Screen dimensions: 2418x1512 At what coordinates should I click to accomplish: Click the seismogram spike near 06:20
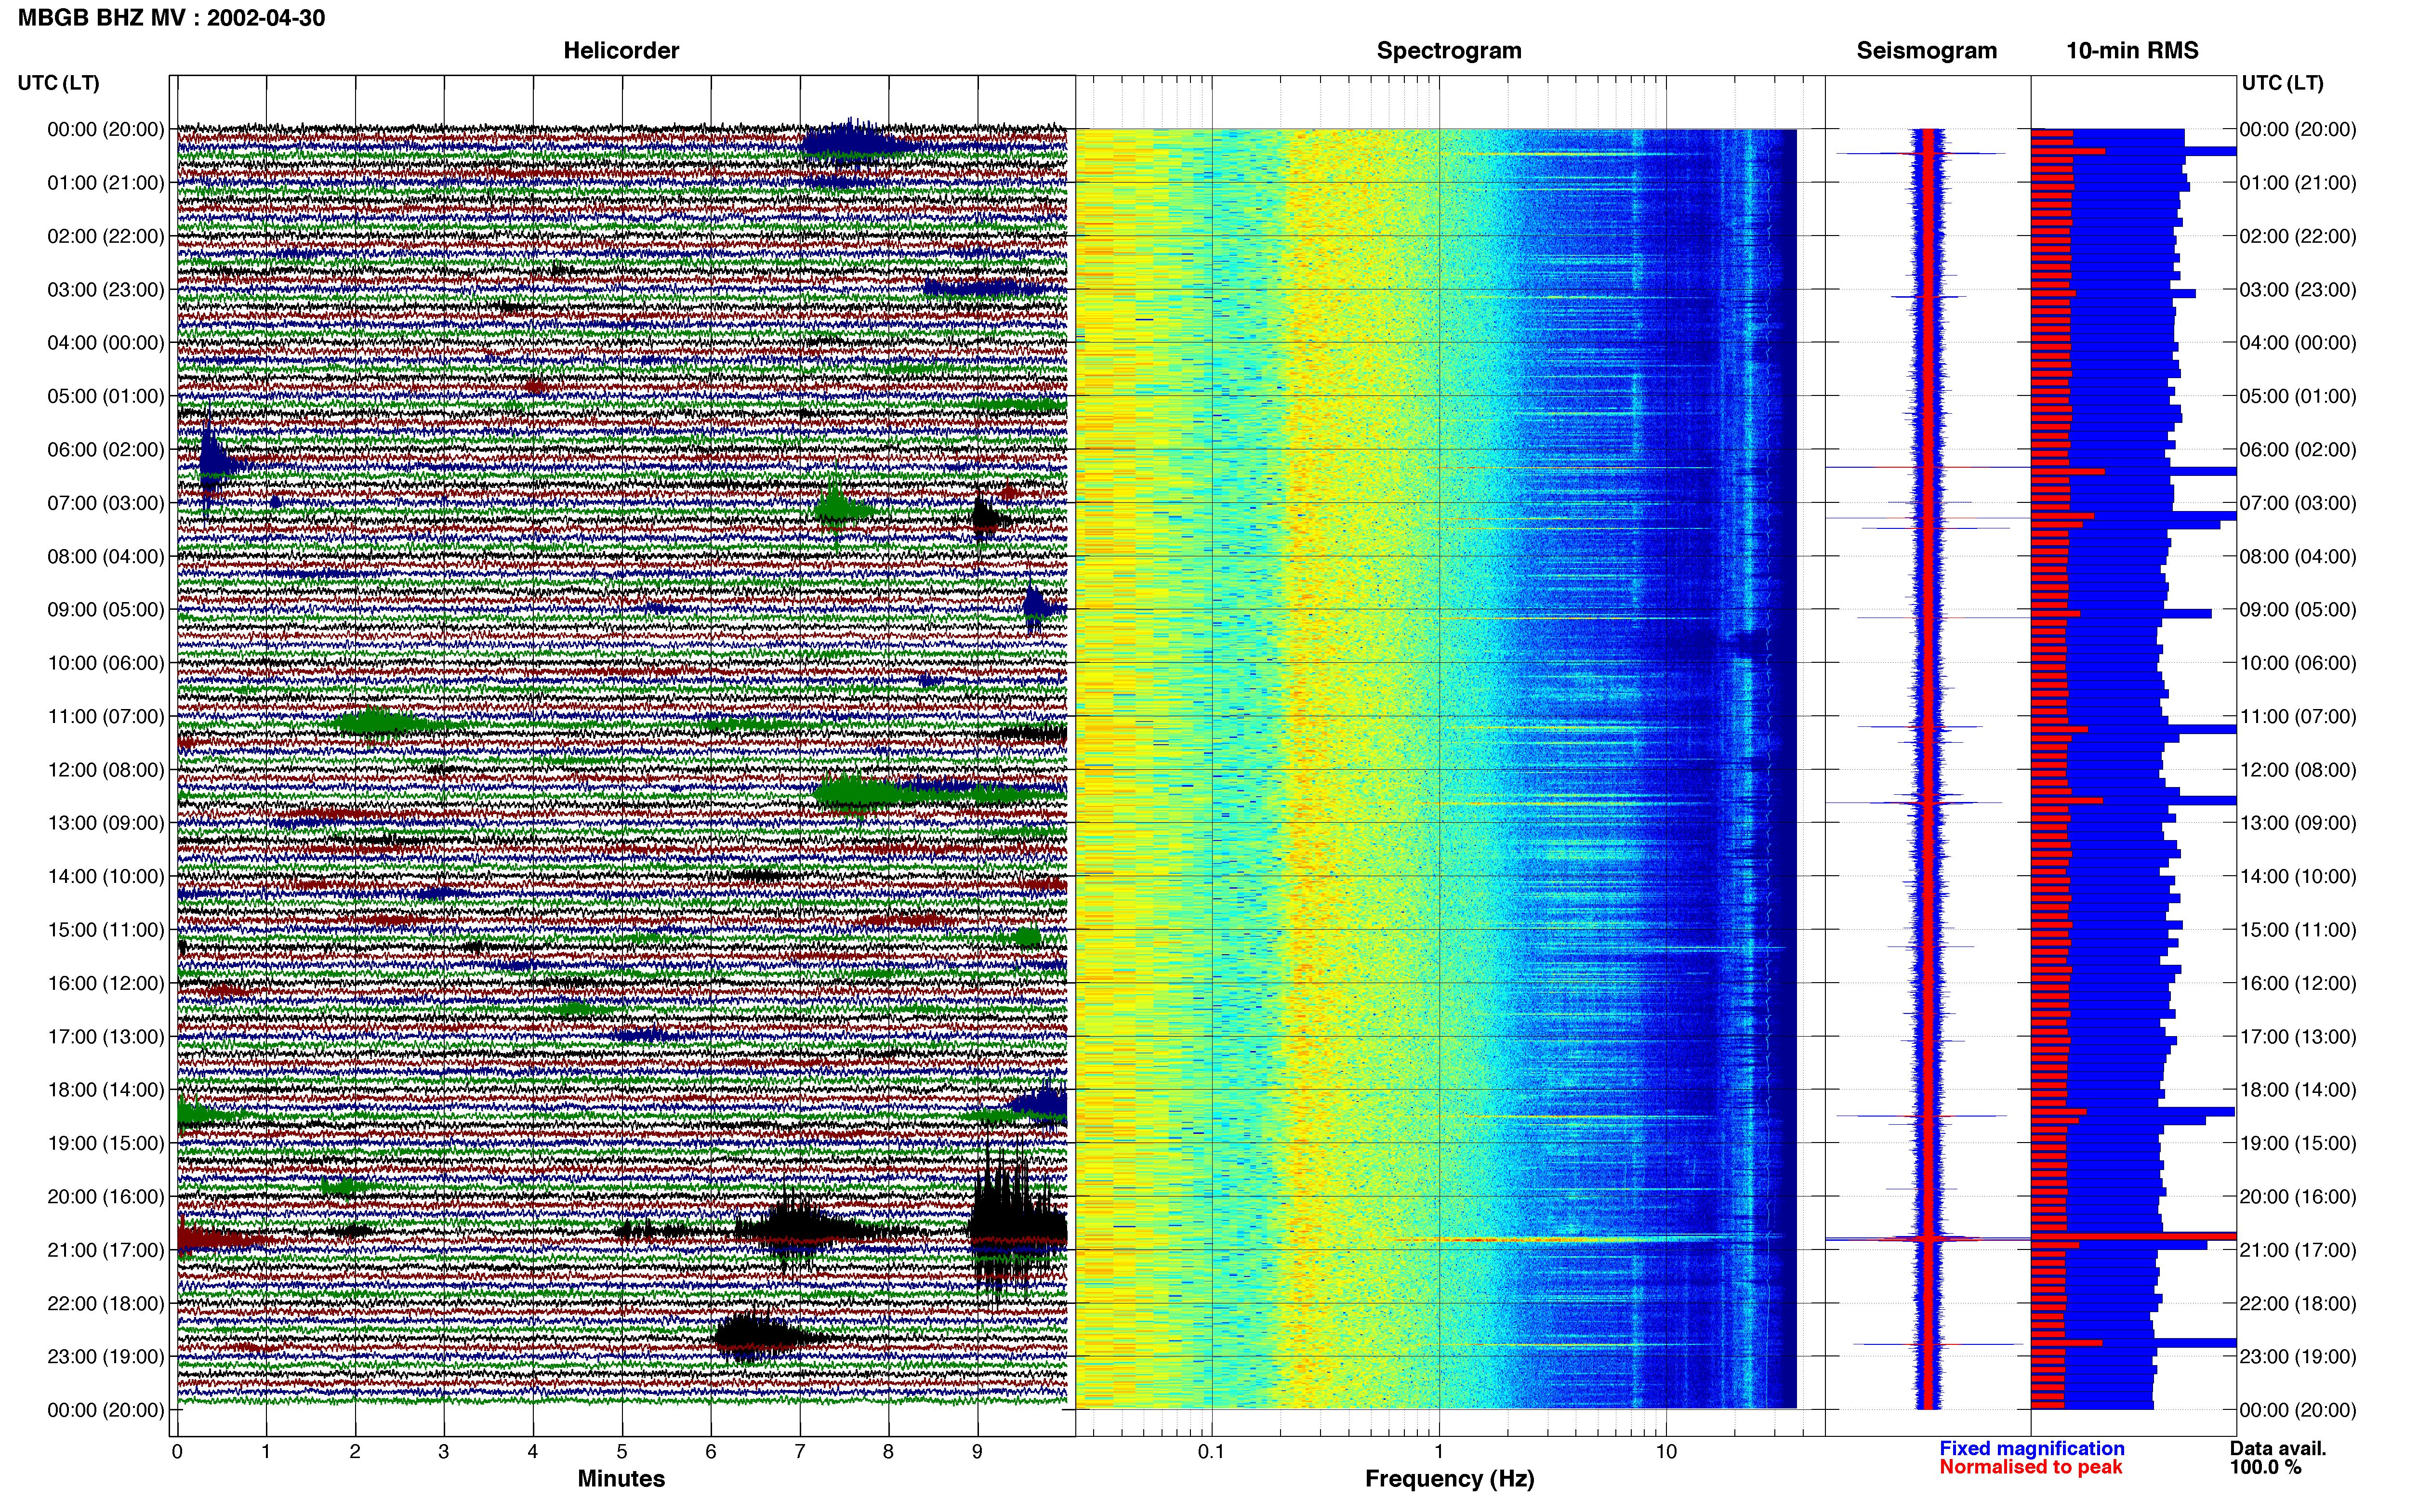1928,467
